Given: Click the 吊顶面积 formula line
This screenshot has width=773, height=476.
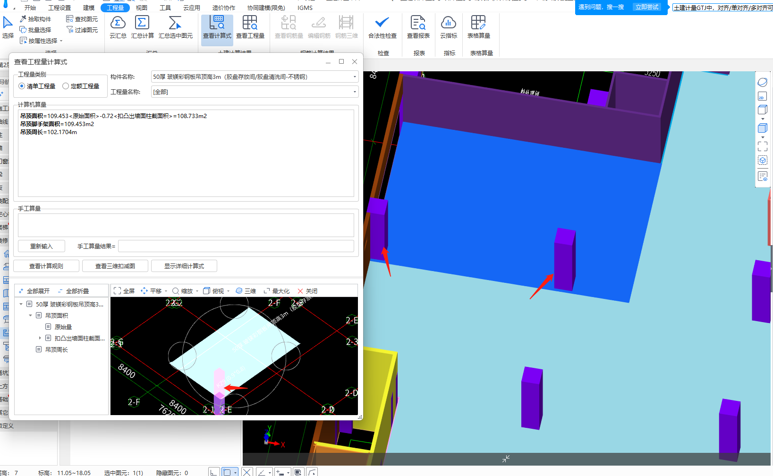Looking at the screenshot, I should 113,116.
